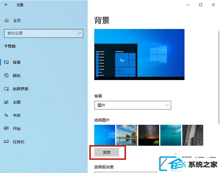The width and height of the screenshot is (220, 173).
Task: Expand the 背景 图片 dropdown
Action: click(133, 105)
